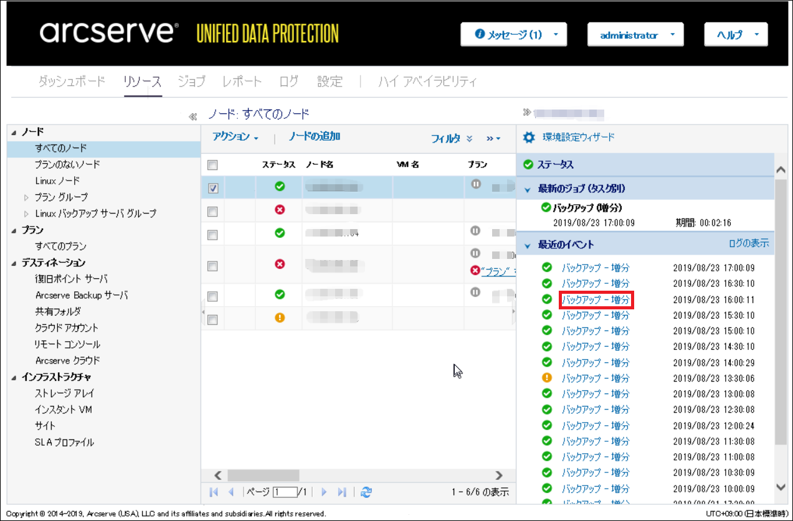Click the success icon of 17:00:09 event
Viewport: 793px width, 521px height.
(547, 268)
